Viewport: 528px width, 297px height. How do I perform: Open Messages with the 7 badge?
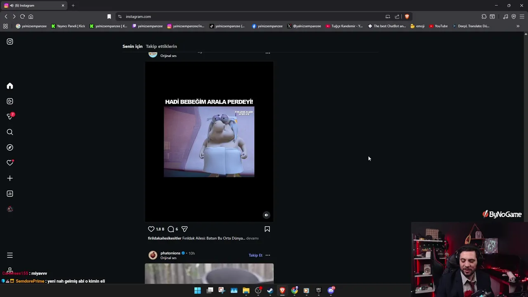tap(10, 117)
